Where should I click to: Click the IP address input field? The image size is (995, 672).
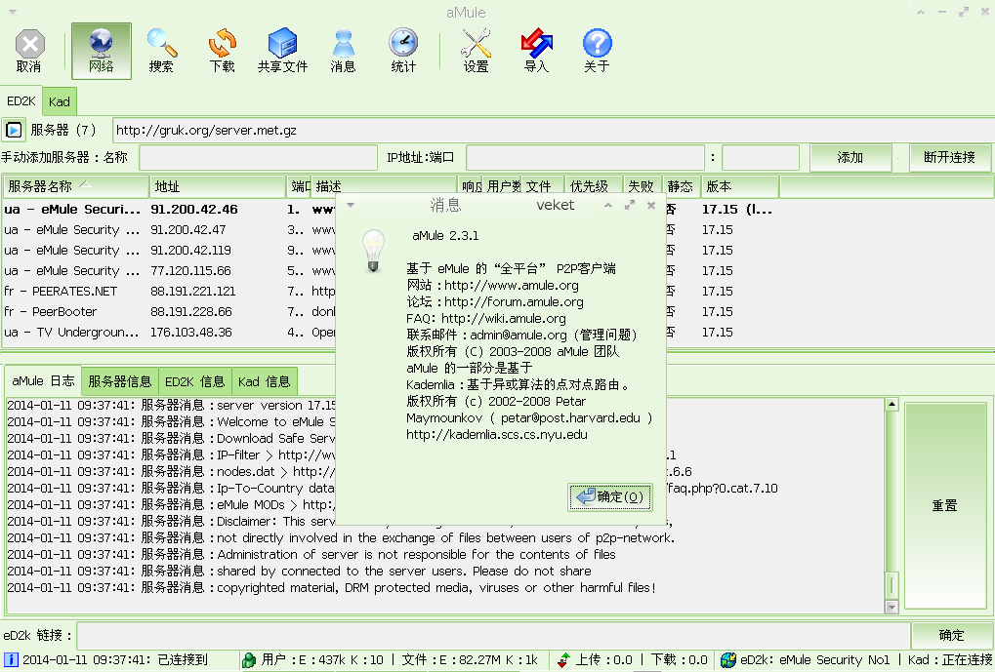585,157
